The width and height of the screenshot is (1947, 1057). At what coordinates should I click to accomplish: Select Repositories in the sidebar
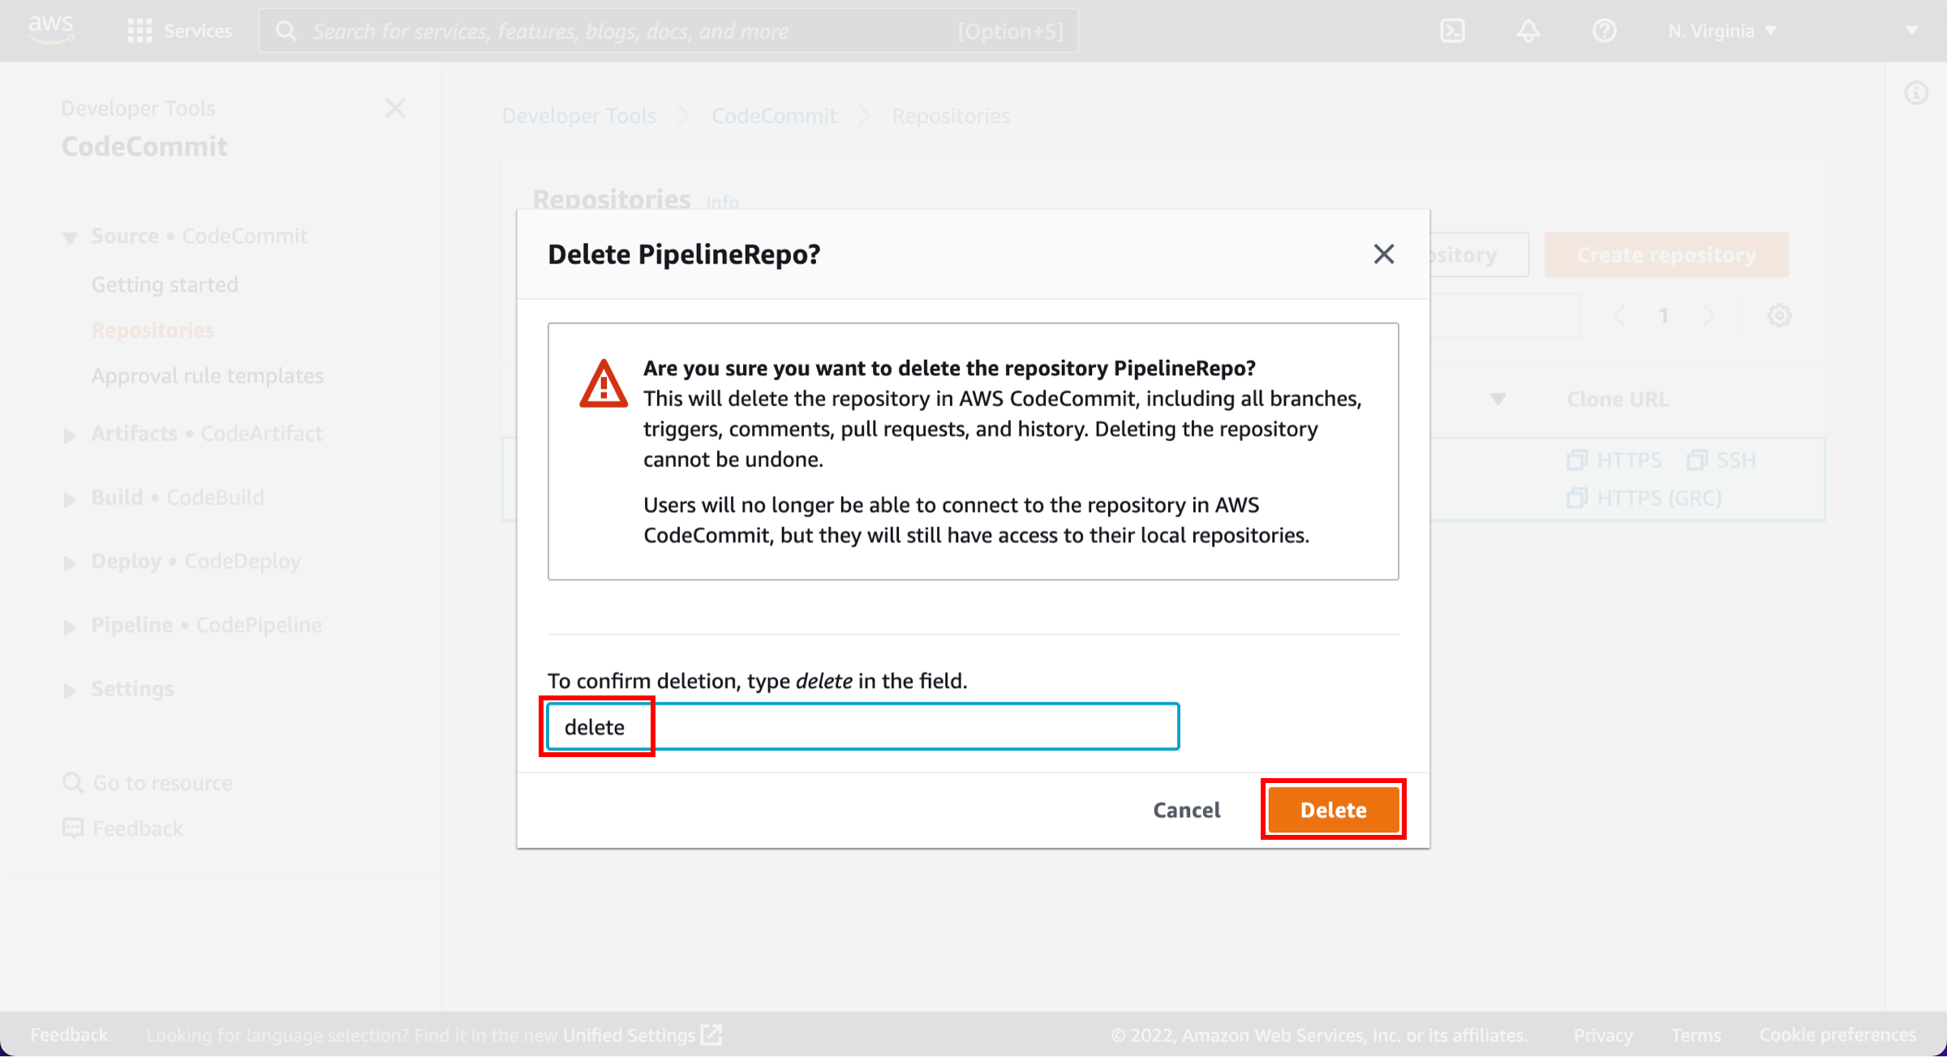(x=153, y=330)
